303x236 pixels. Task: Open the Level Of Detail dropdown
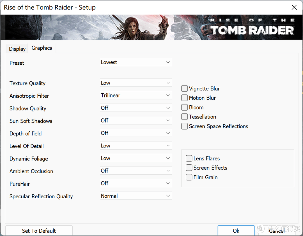[136, 146]
